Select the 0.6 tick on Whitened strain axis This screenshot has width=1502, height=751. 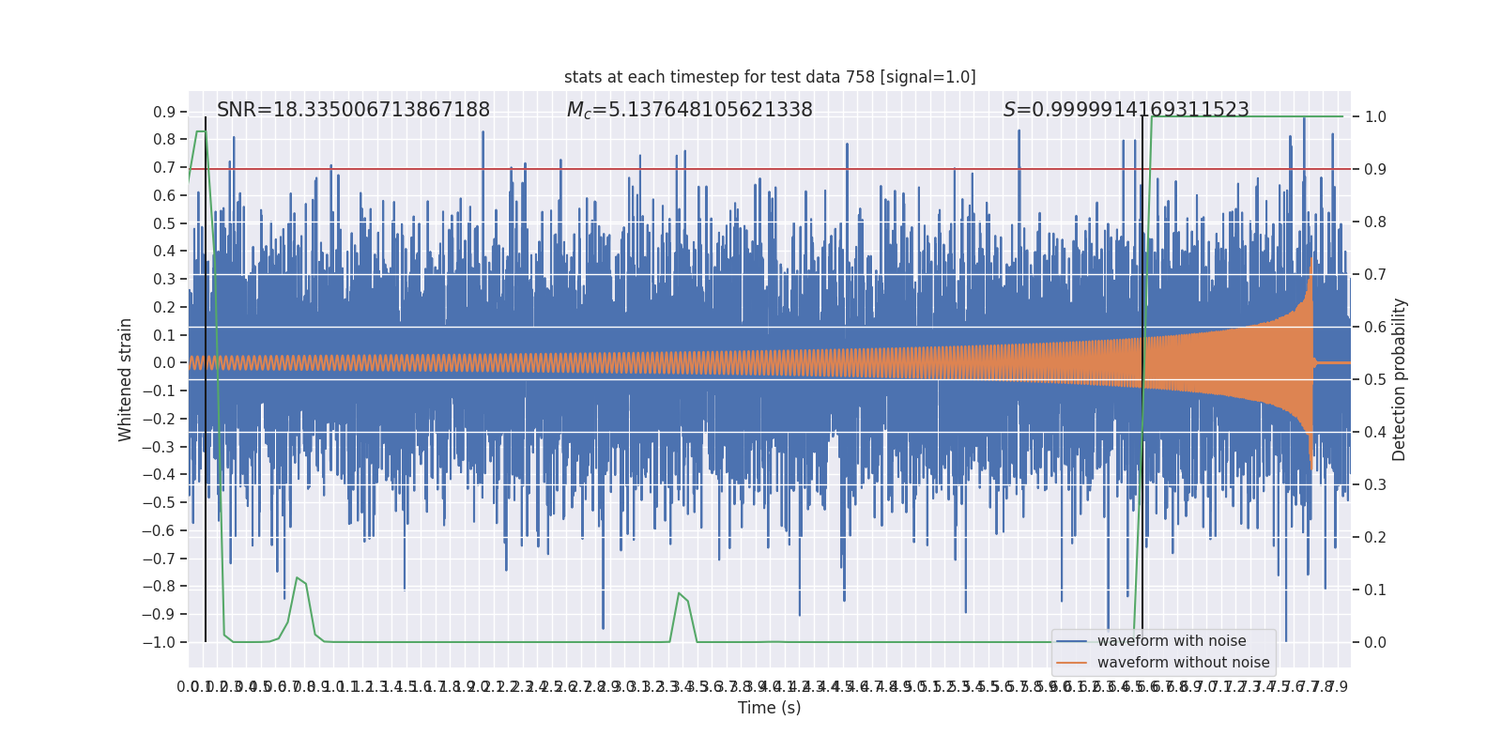click(x=164, y=195)
